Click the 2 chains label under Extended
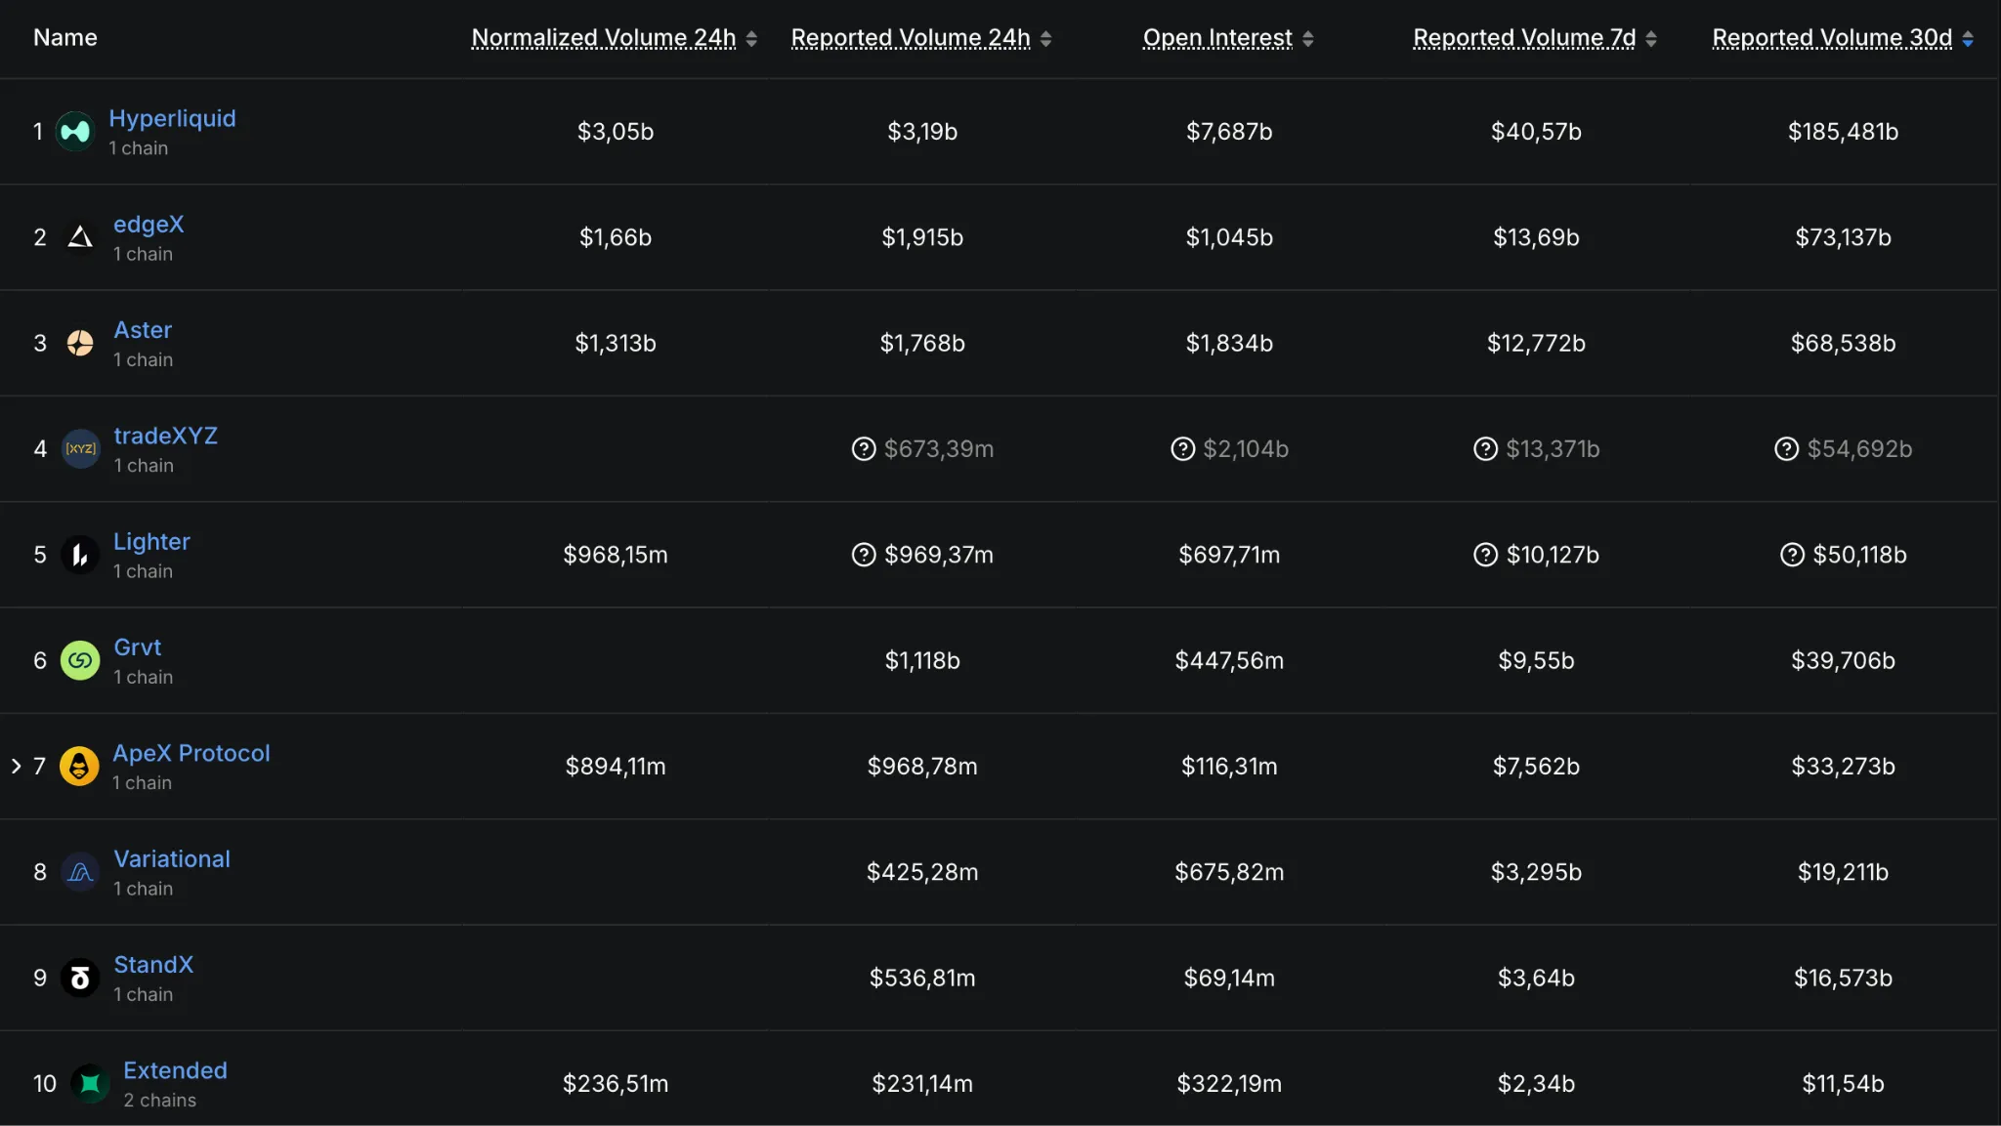The image size is (2001, 1126). tap(160, 1100)
